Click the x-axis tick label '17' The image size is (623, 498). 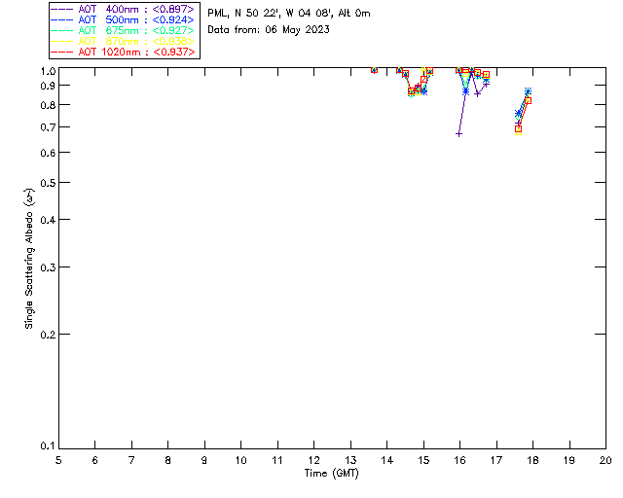(496, 460)
